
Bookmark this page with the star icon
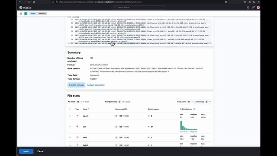point(226,2)
